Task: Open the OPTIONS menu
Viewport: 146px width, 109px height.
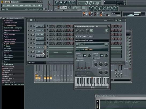Action: tap(28, 6)
